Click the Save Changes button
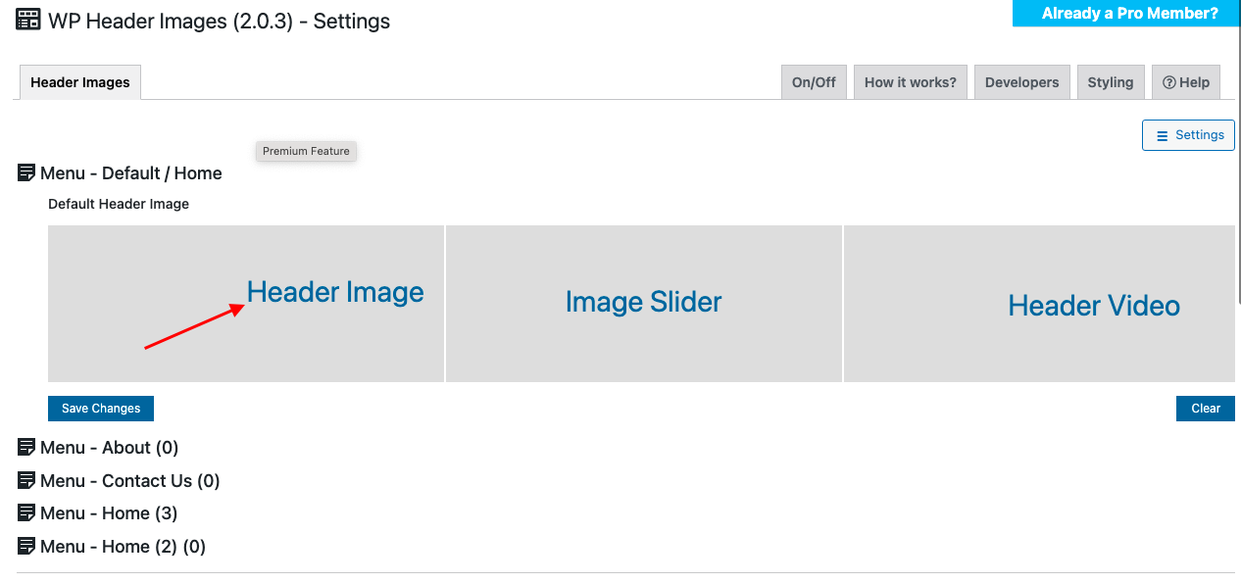The height and width of the screenshot is (583, 1241). pos(100,408)
